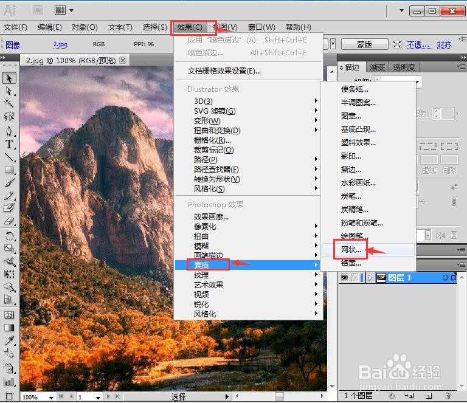The height and width of the screenshot is (403, 467).
Task: Click the 对齐 link in control bar
Action: point(444,44)
